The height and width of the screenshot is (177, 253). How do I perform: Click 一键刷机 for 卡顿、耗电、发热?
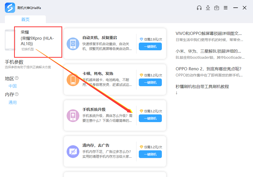150,82
